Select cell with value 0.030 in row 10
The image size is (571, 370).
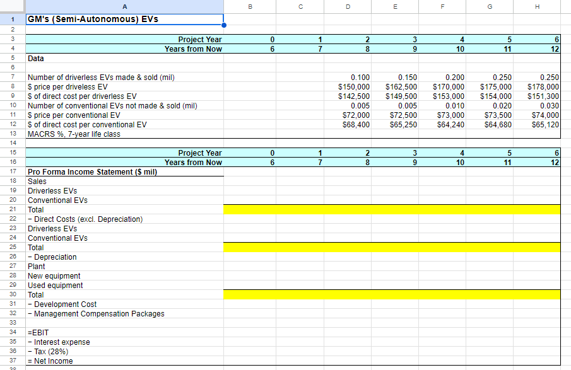click(537, 105)
